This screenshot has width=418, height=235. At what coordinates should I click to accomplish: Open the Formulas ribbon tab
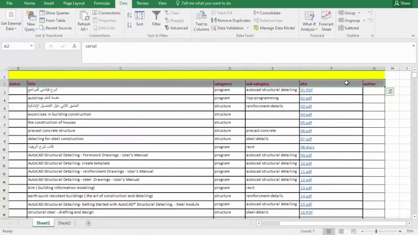102,3
